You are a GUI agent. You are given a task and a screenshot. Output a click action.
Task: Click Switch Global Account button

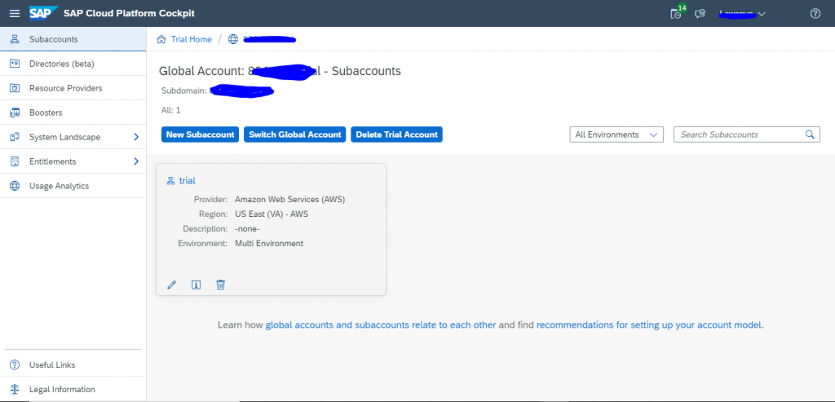tap(295, 135)
